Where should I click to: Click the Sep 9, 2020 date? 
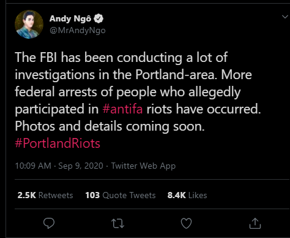(x=81, y=166)
